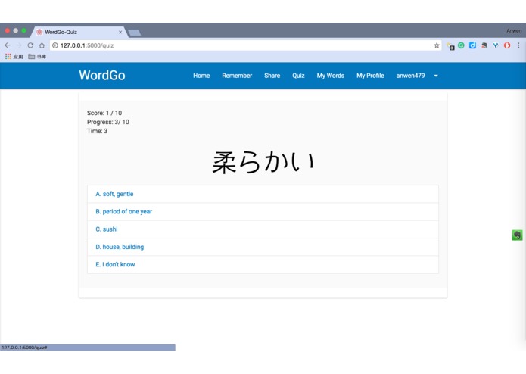Click the WordGo logo link
Viewport: 526px width, 374px height.
click(102, 76)
